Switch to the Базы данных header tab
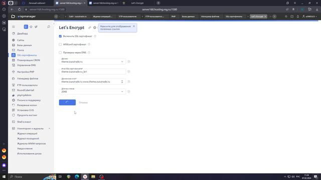 [x=188, y=16]
